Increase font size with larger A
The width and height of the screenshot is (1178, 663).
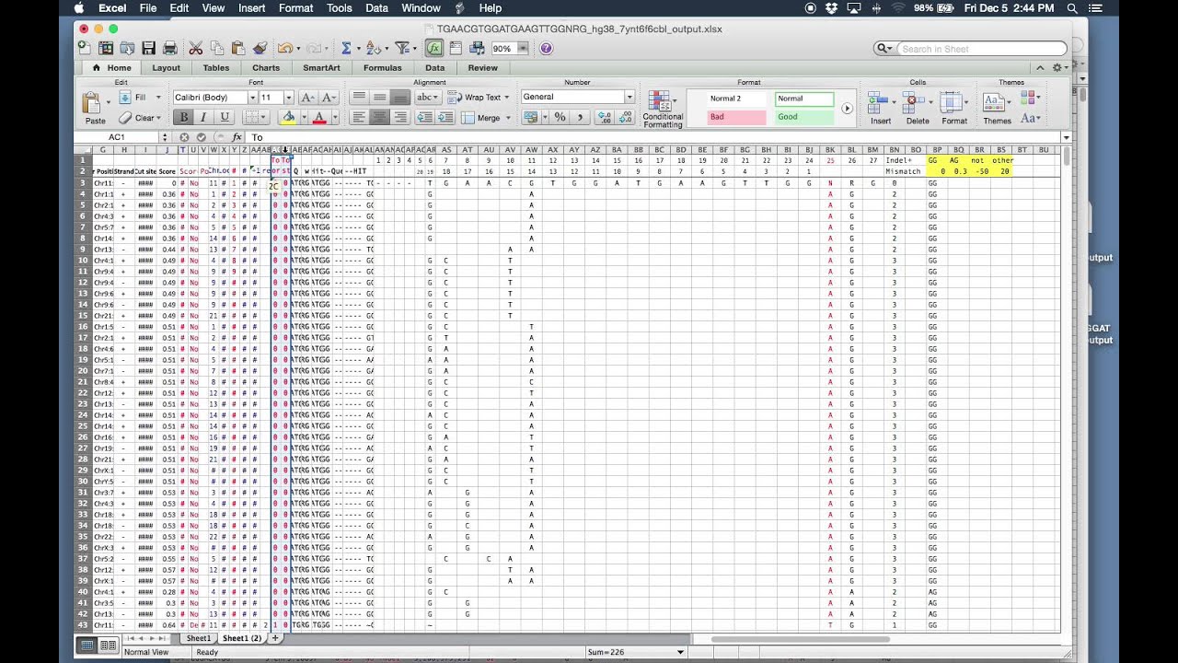[308, 97]
